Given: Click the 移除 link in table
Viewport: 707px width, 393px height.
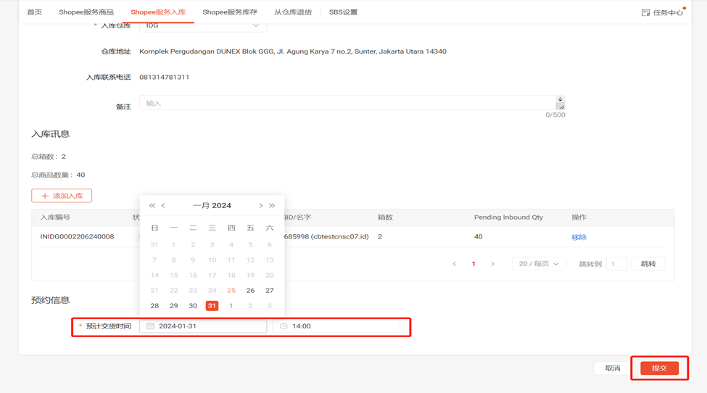Looking at the screenshot, I should pyautogui.click(x=579, y=237).
